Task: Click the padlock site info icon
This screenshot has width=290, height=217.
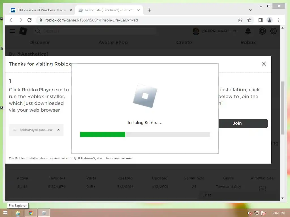Action: click(x=41, y=20)
